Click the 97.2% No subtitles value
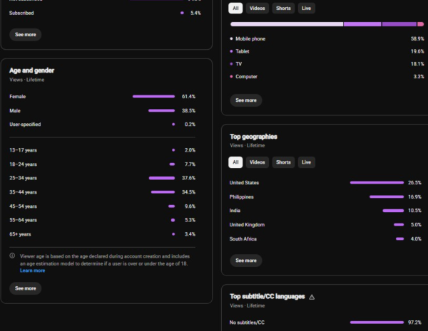This screenshot has width=428, height=331. point(414,322)
